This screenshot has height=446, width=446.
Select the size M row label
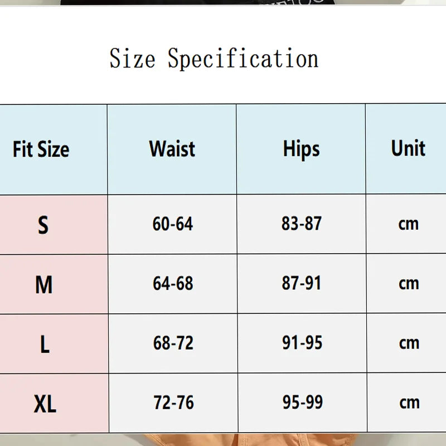[x=43, y=285]
